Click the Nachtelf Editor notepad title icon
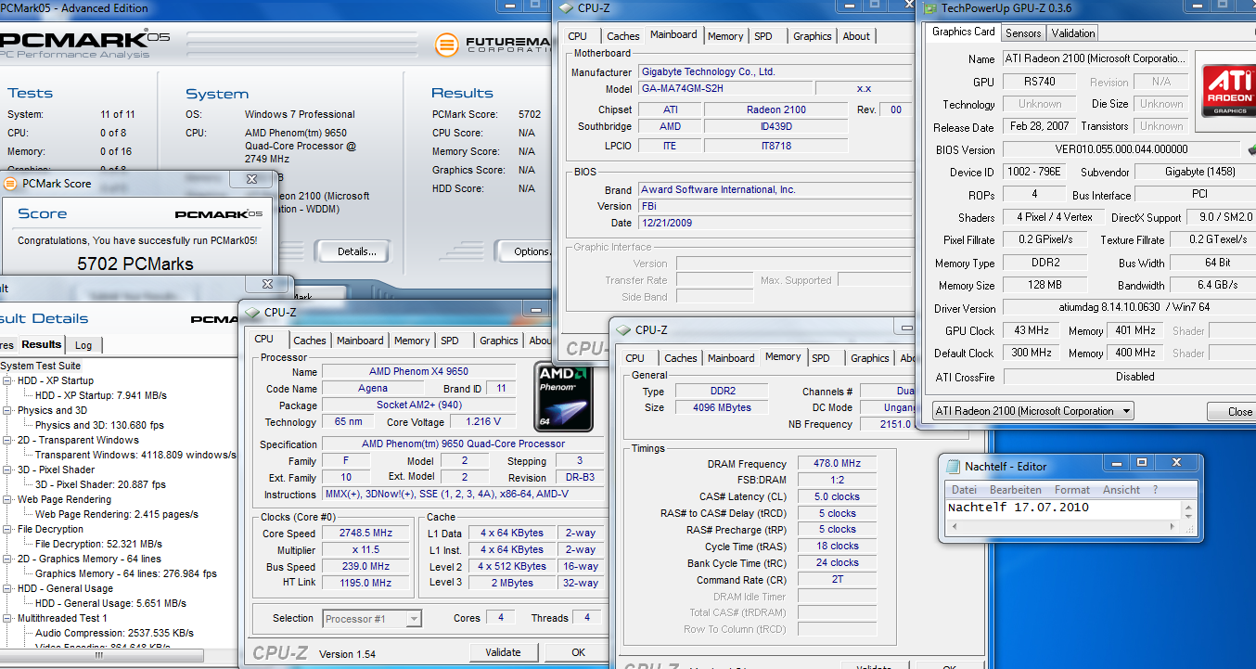The height and width of the screenshot is (669, 1256). coord(952,467)
